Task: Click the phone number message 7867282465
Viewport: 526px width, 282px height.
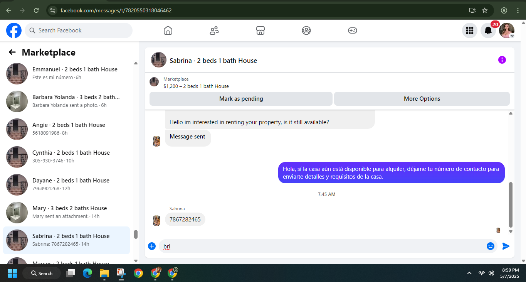Action: [x=185, y=220]
